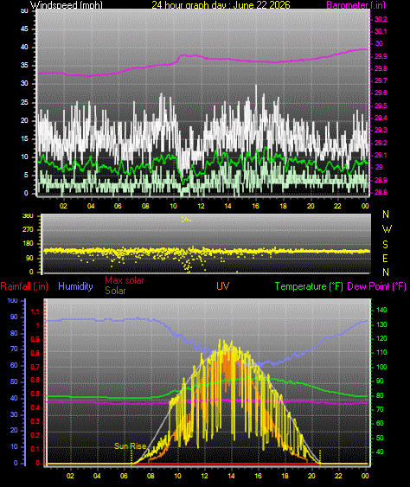The width and height of the screenshot is (410, 487).
Task: Click the barometer scale value 29.5
Action: [x=381, y=106]
